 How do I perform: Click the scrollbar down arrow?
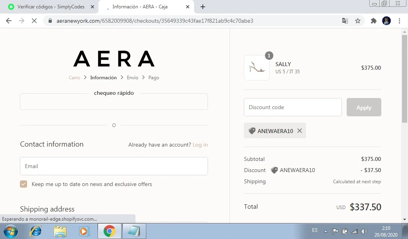(404, 219)
